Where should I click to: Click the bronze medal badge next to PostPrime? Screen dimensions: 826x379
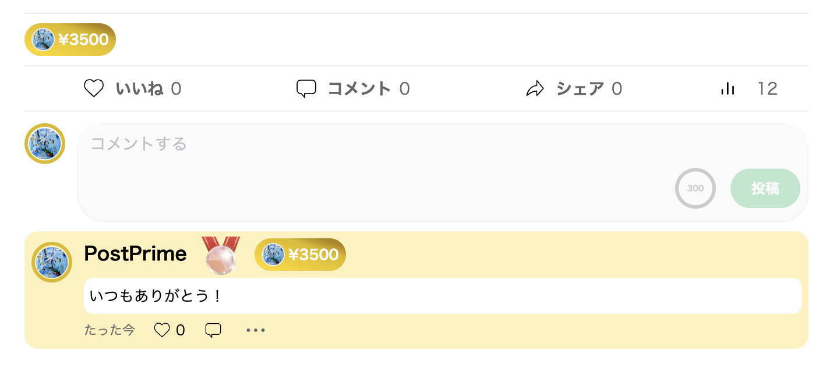point(221,255)
